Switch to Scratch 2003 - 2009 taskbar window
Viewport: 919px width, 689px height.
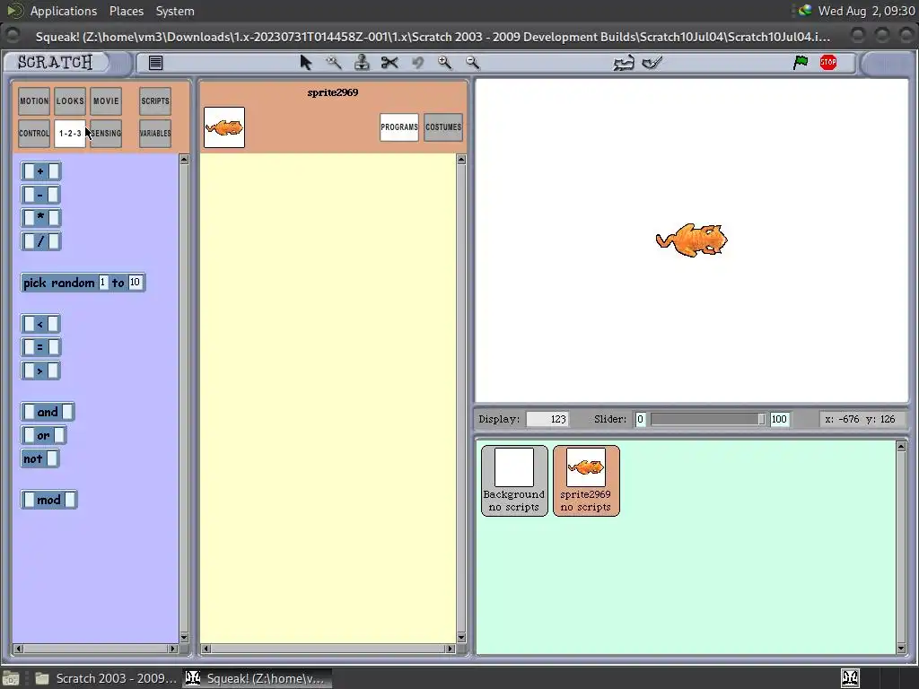pos(106,678)
